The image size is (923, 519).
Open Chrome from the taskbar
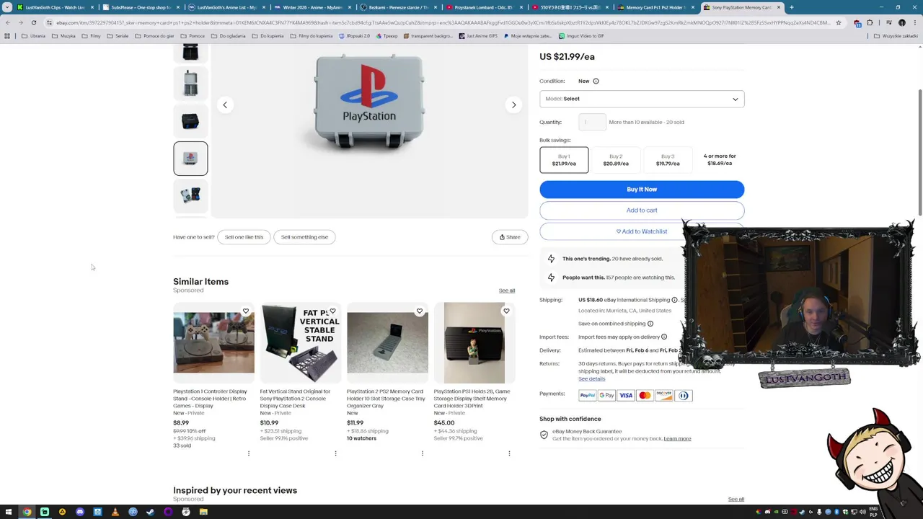27,512
